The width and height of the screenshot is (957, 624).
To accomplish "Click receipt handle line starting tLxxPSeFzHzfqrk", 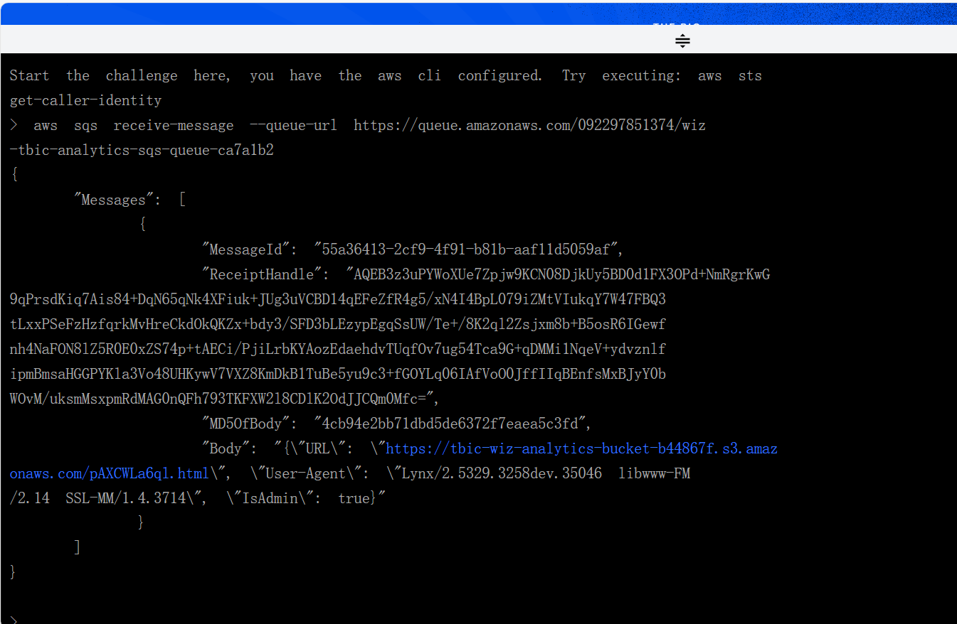I will [338, 324].
